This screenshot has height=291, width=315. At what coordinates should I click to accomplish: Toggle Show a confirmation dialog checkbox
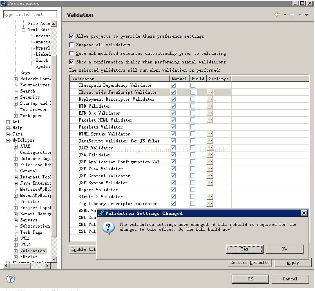[x=71, y=62]
